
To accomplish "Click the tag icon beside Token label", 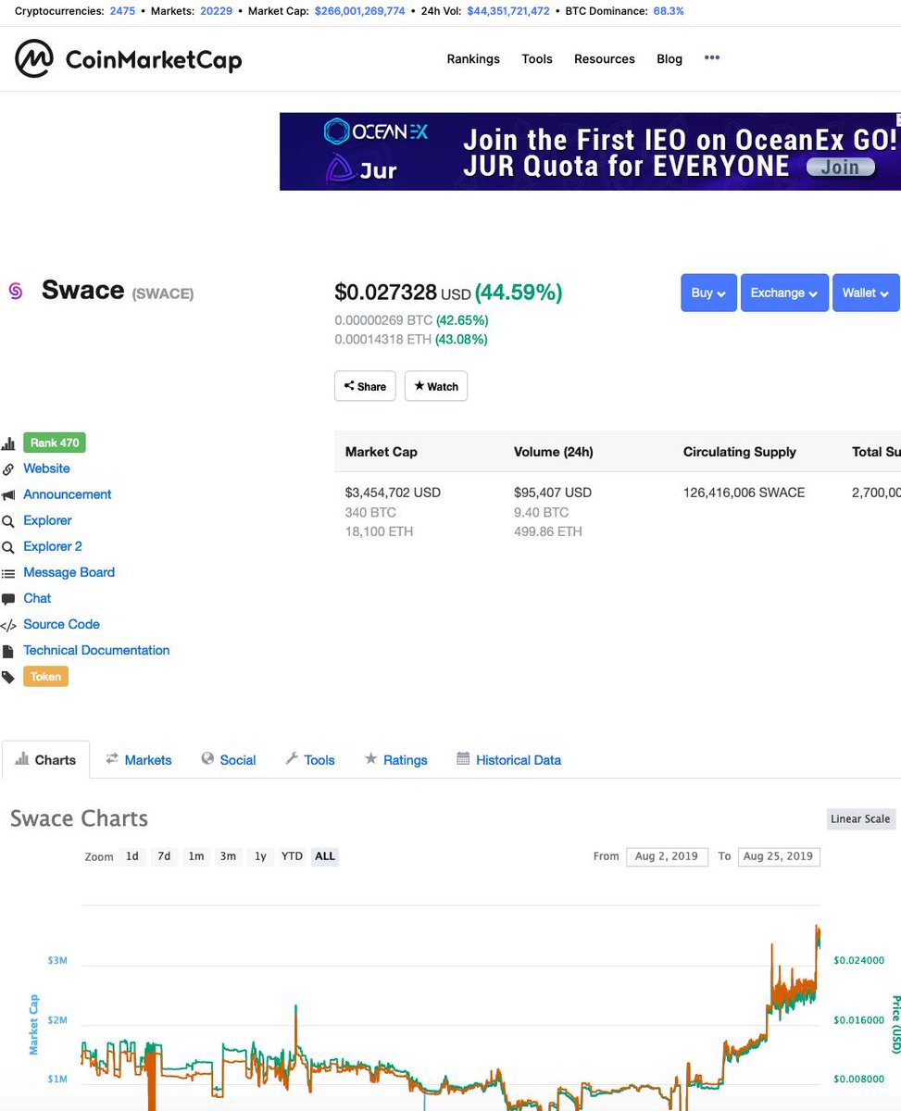I will coord(8,677).
